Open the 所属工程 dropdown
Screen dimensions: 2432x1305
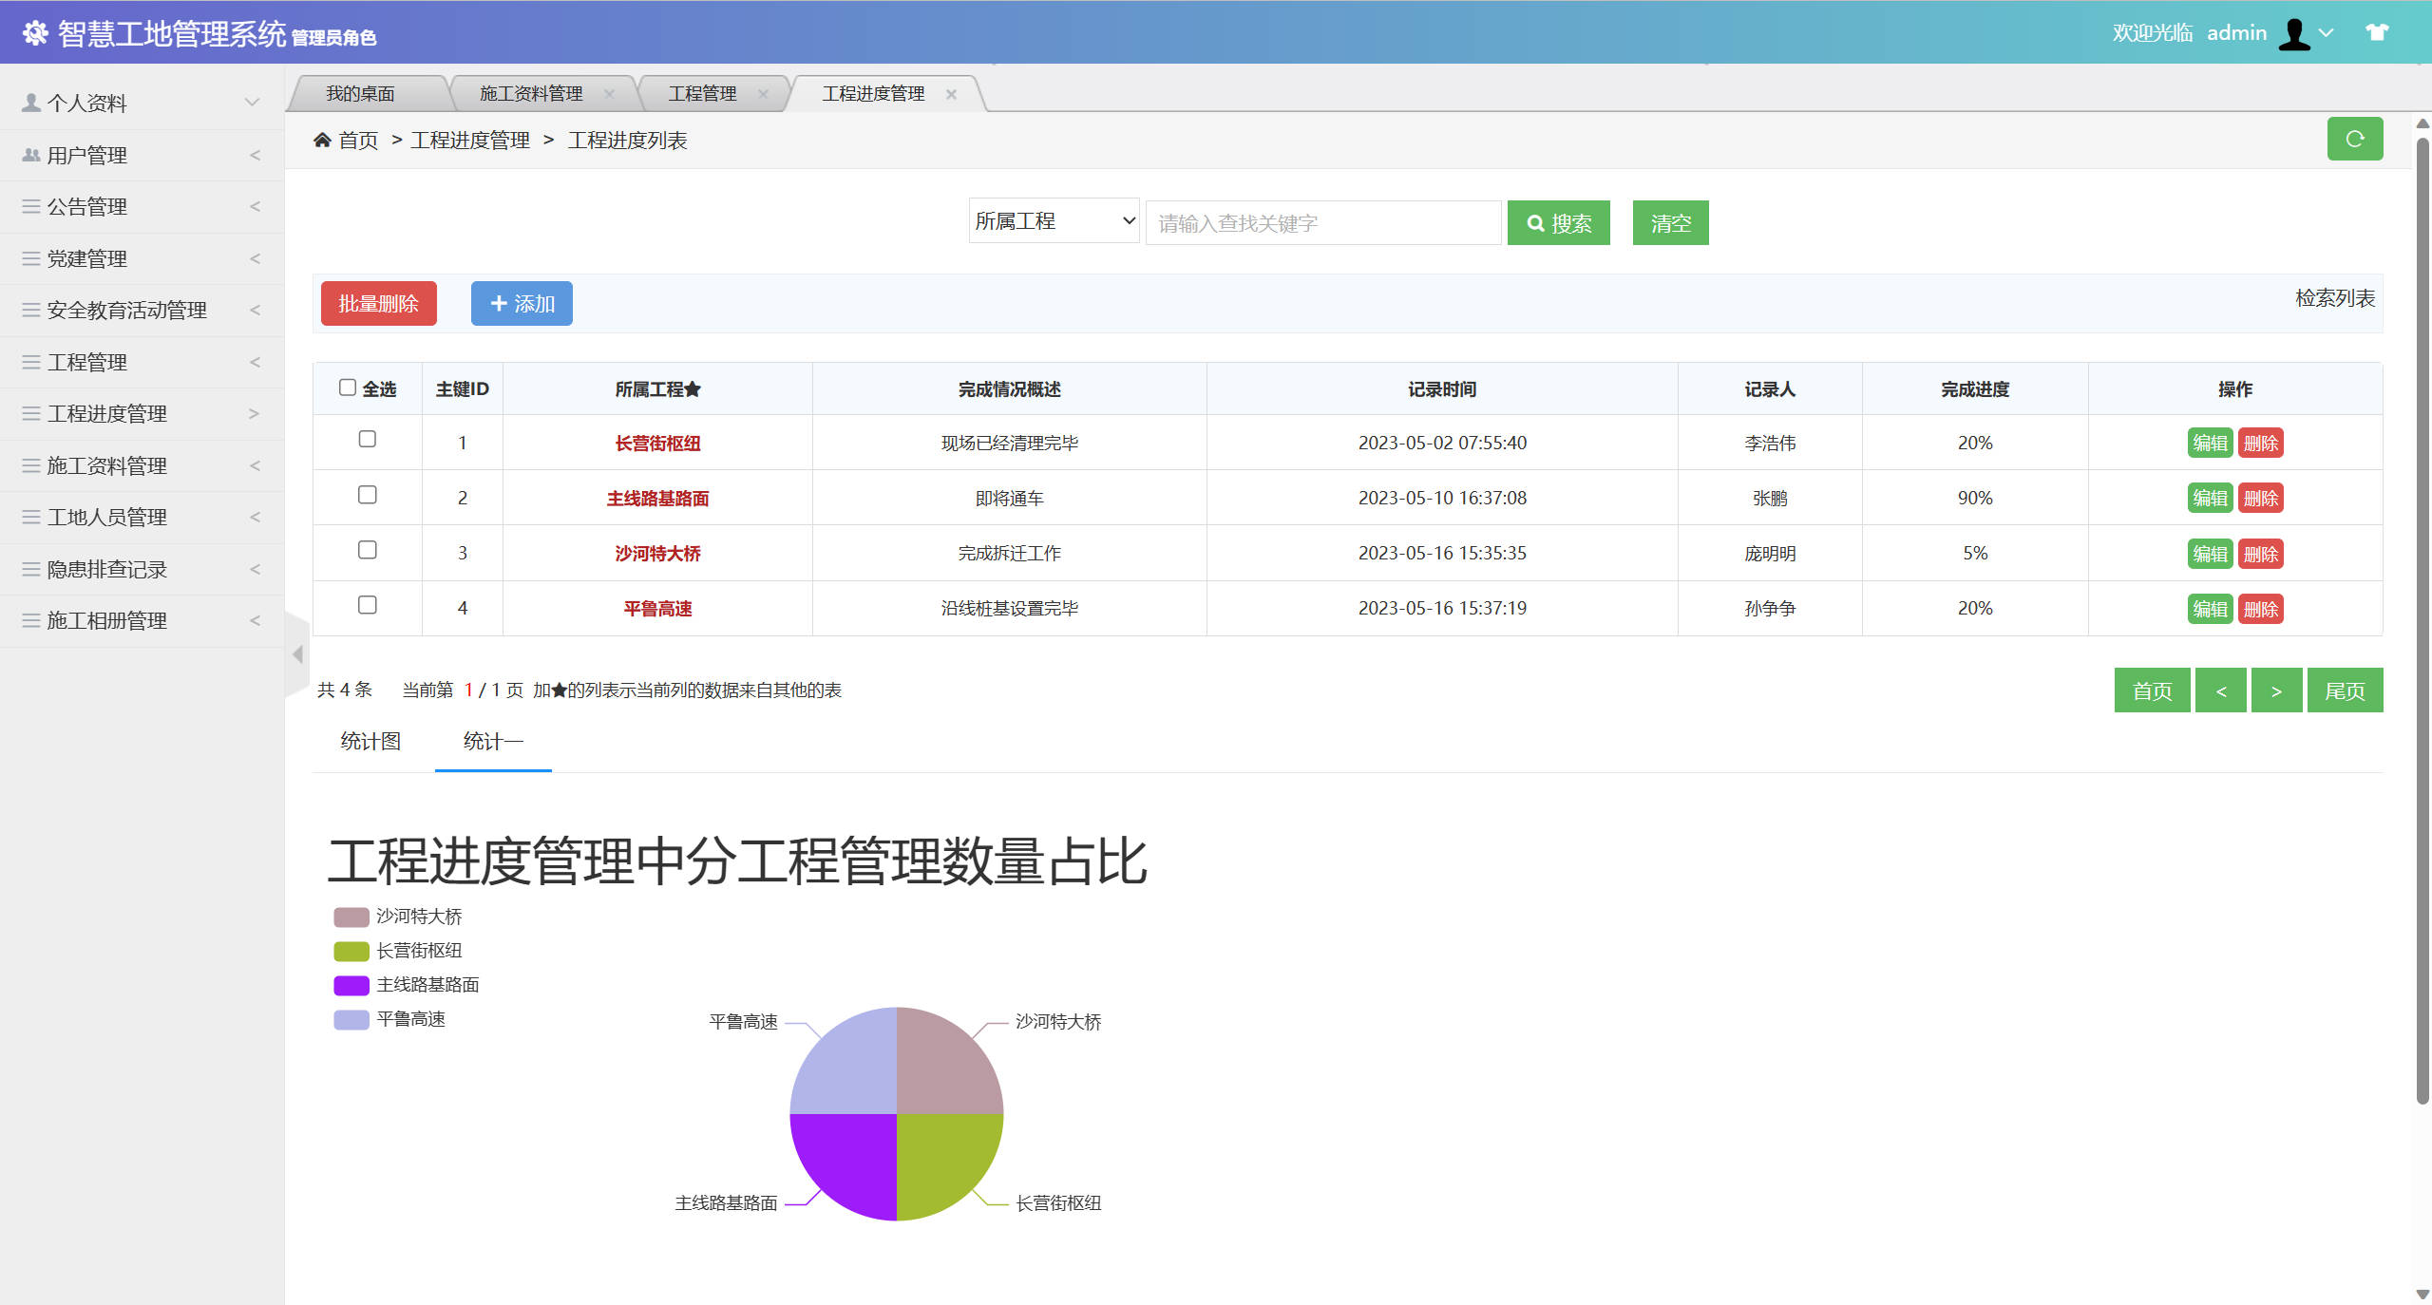pos(1053,220)
